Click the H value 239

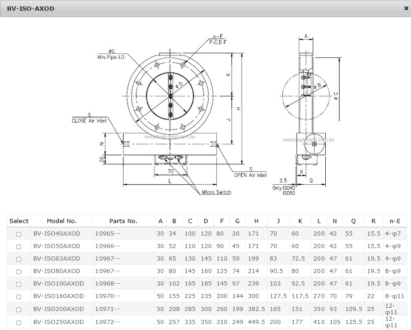(253, 284)
